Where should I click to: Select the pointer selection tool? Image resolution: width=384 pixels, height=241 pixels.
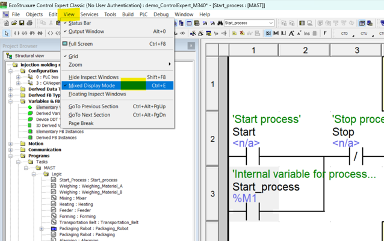(7, 33)
